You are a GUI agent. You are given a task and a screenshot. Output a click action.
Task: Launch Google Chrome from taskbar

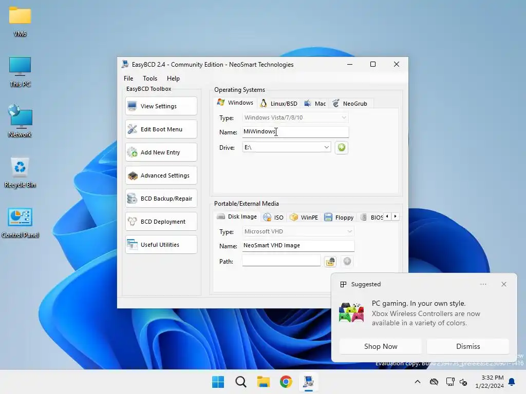pos(286,382)
